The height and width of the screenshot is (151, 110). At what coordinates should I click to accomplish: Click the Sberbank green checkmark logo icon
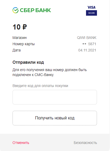tap(15, 10)
